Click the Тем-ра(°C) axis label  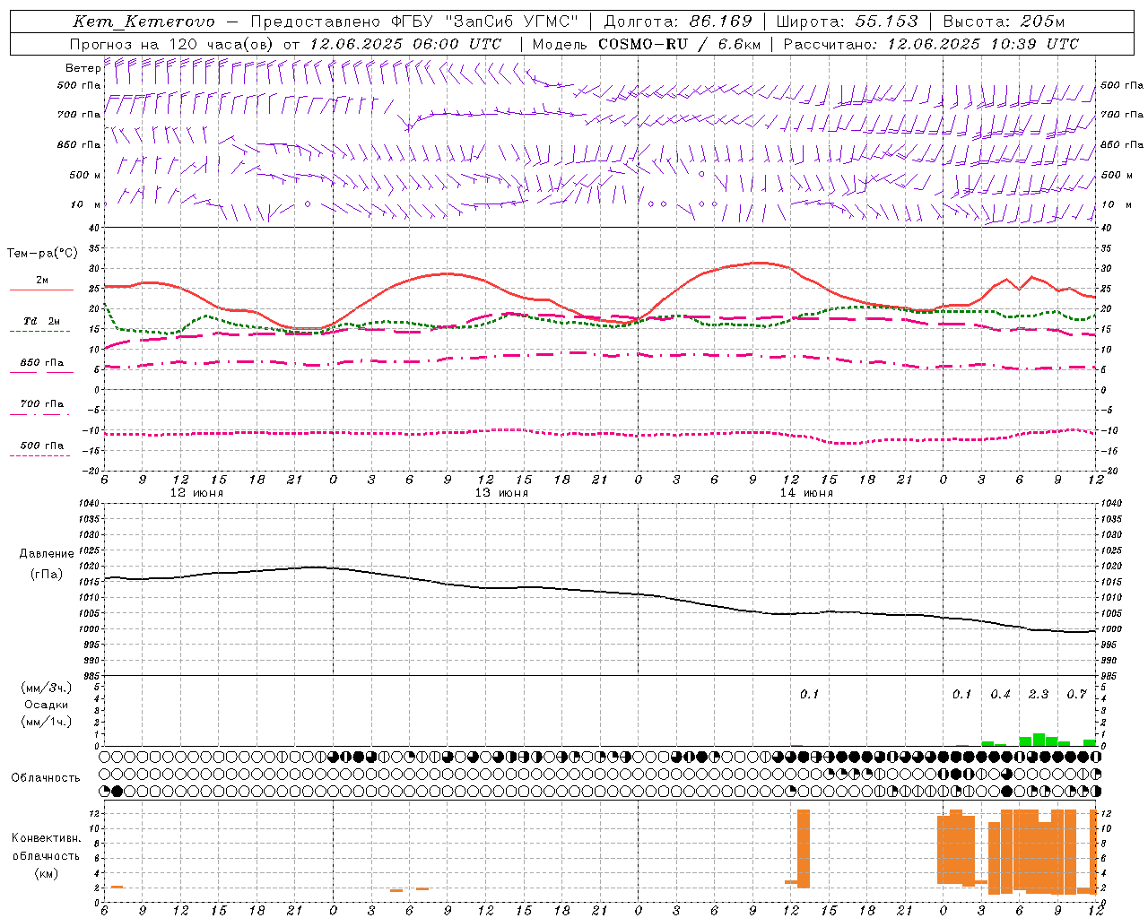pyautogui.click(x=42, y=254)
